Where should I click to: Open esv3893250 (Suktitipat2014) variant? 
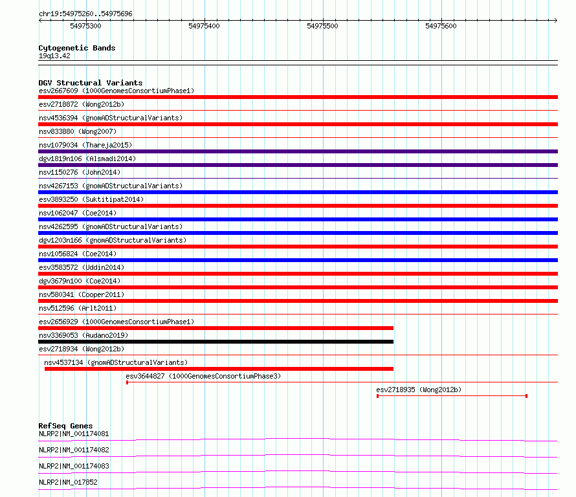pyautogui.click(x=91, y=199)
